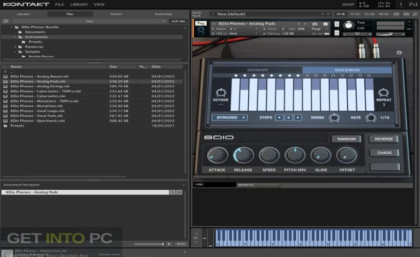Load previous multi with left arrow
Screen dimensions: 420x257
(x=322, y=14)
